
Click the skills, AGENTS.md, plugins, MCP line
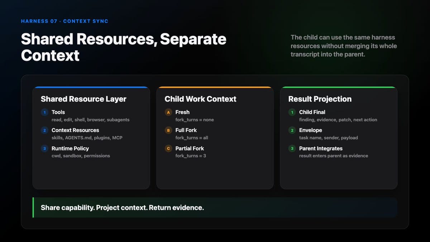coord(87,138)
